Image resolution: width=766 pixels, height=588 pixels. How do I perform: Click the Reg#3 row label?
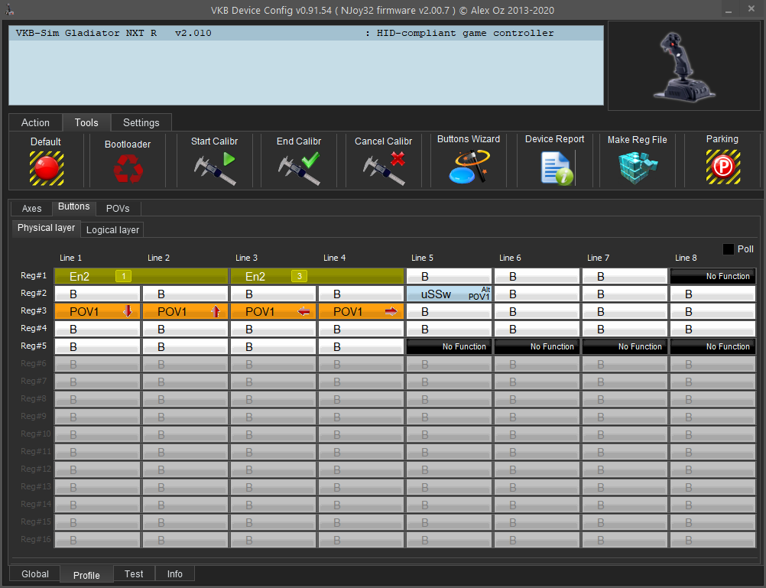[x=34, y=310]
